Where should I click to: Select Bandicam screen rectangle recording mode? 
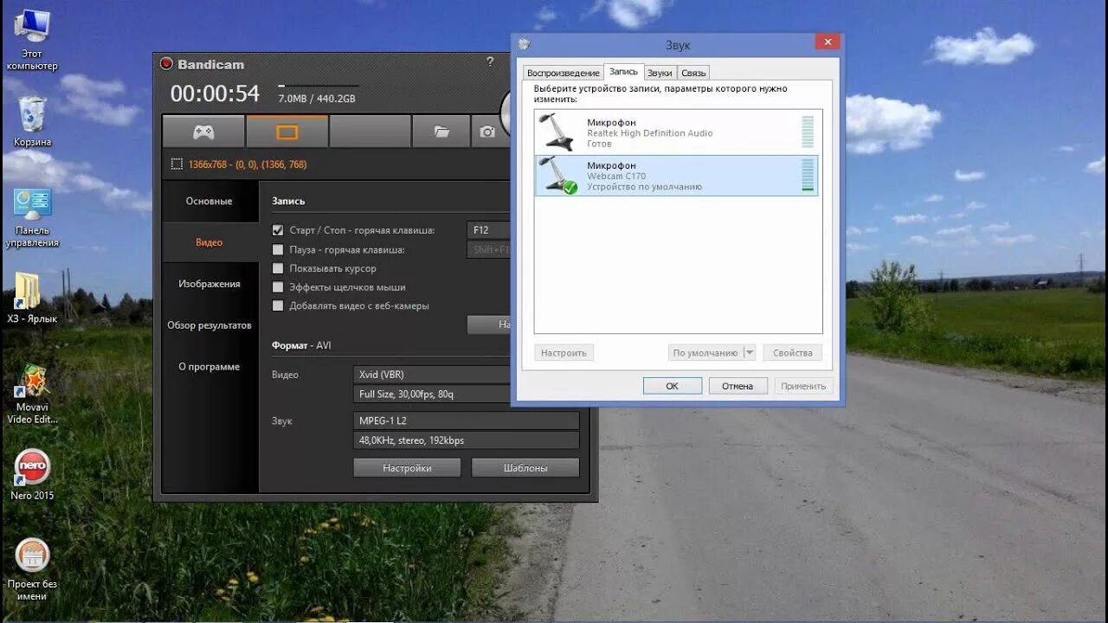coord(287,132)
